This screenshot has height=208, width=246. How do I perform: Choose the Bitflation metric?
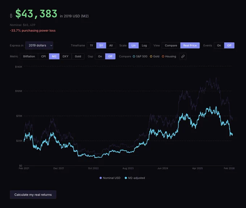[x=29, y=56]
